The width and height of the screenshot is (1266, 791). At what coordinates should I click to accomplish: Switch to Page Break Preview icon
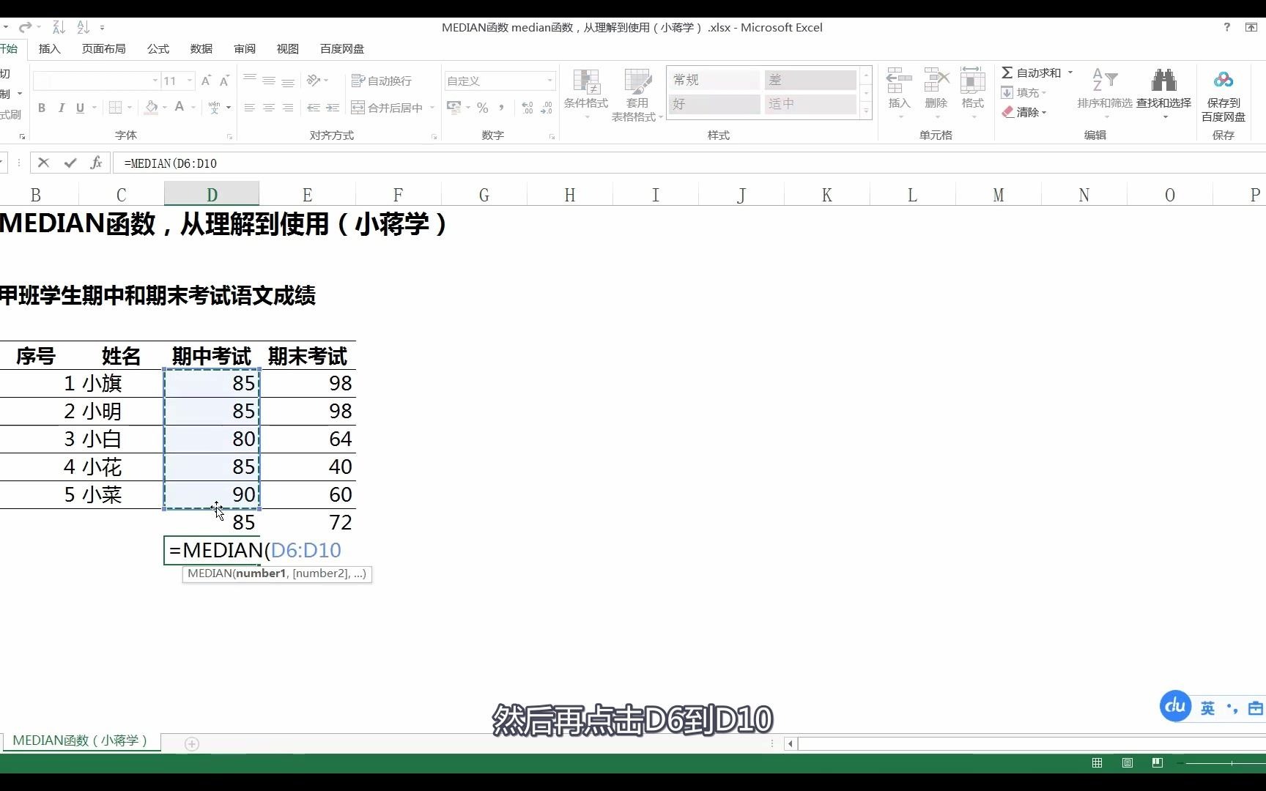(x=1158, y=762)
